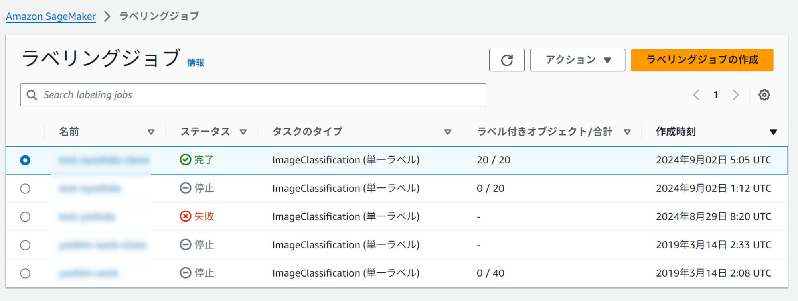
Task: Click the 作成時刻 column header
Action: (676, 132)
